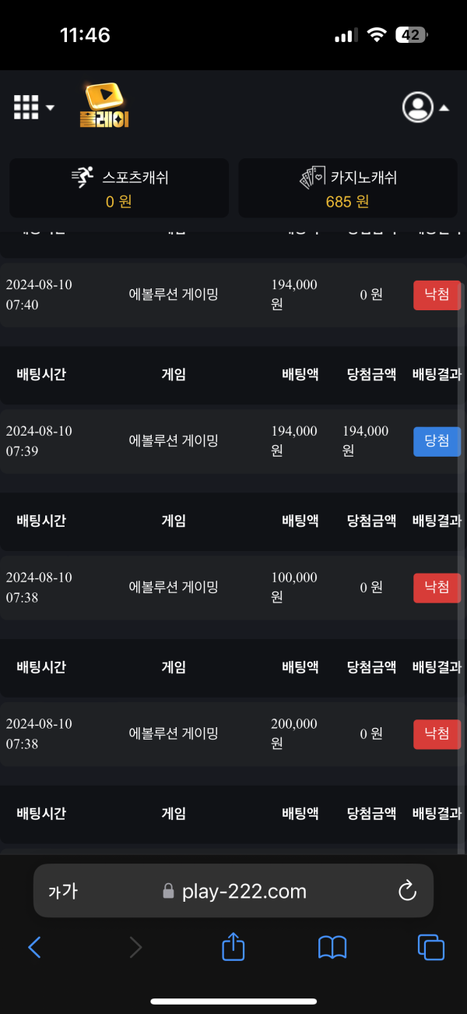Open Safari text size 가가 menu
The height and width of the screenshot is (1014, 467).
tap(63, 892)
